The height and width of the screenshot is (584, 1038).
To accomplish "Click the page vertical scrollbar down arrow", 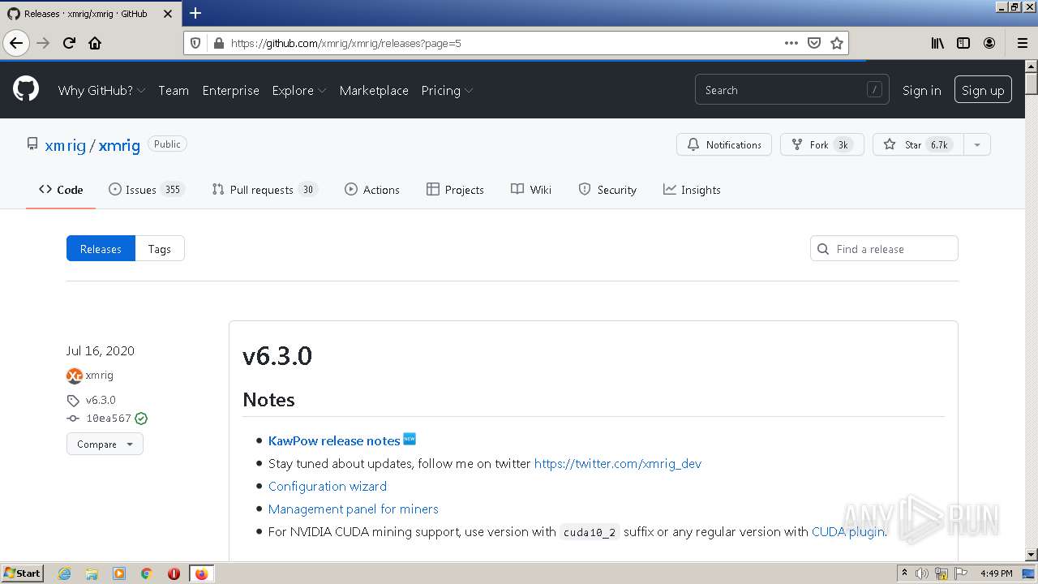I will (1031, 554).
